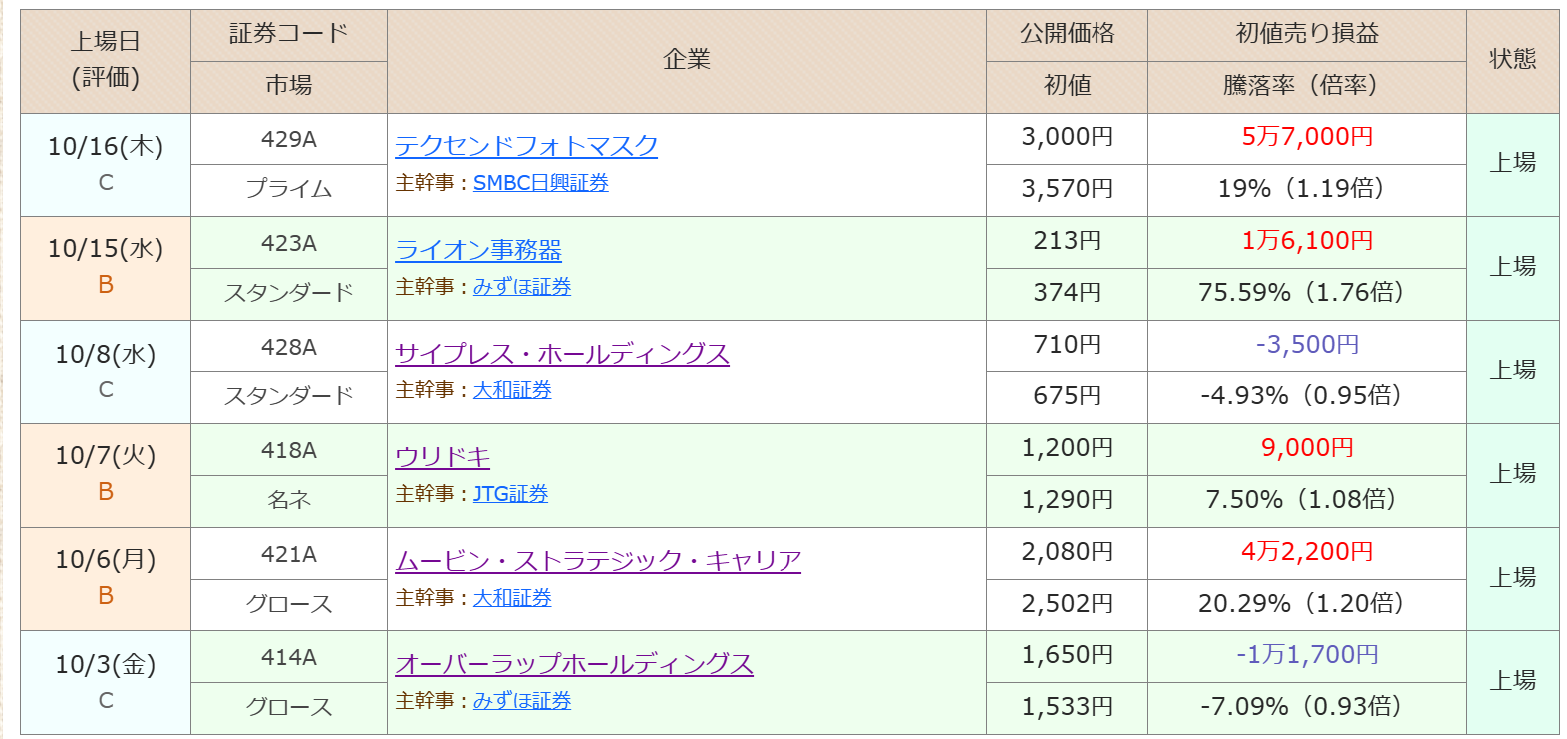Click the 5万7,000円 profit value
The width and height of the screenshot is (1567, 739).
tap(1306, 137)
